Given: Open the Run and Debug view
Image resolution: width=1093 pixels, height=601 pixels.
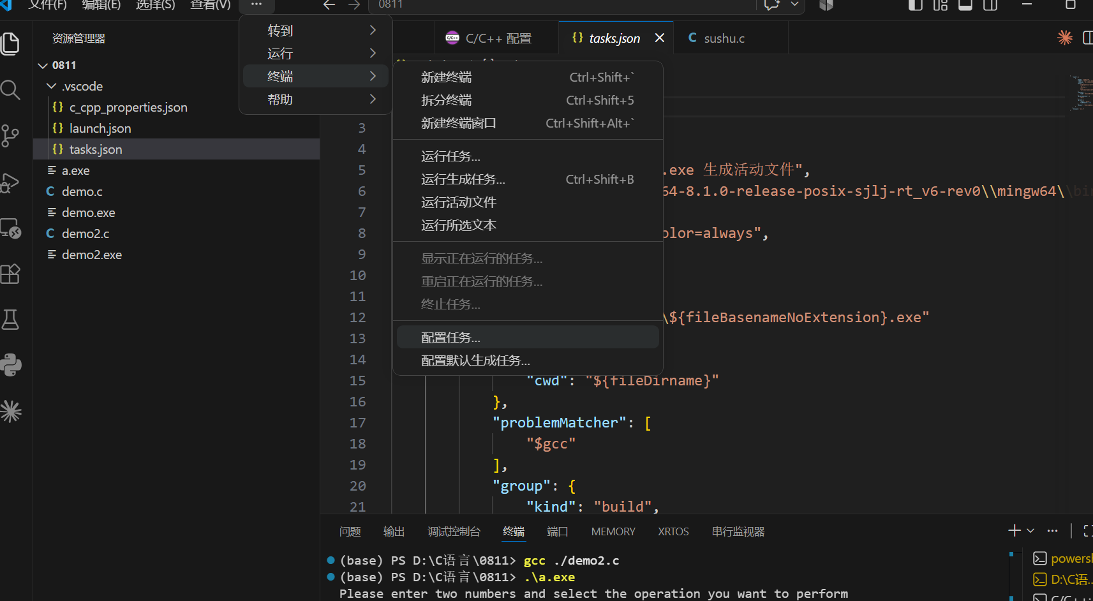Looking at the screenshot, I should (x=10, y=182).
